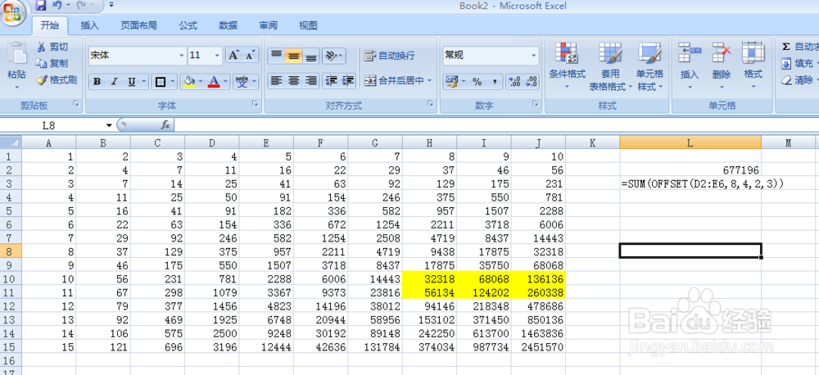Click the 删除 cells delete icon

(721, 52)
